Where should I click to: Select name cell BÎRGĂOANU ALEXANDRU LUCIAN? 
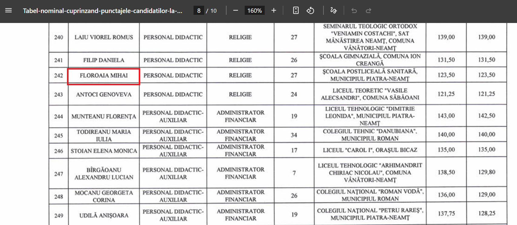[x=104, y=173]
